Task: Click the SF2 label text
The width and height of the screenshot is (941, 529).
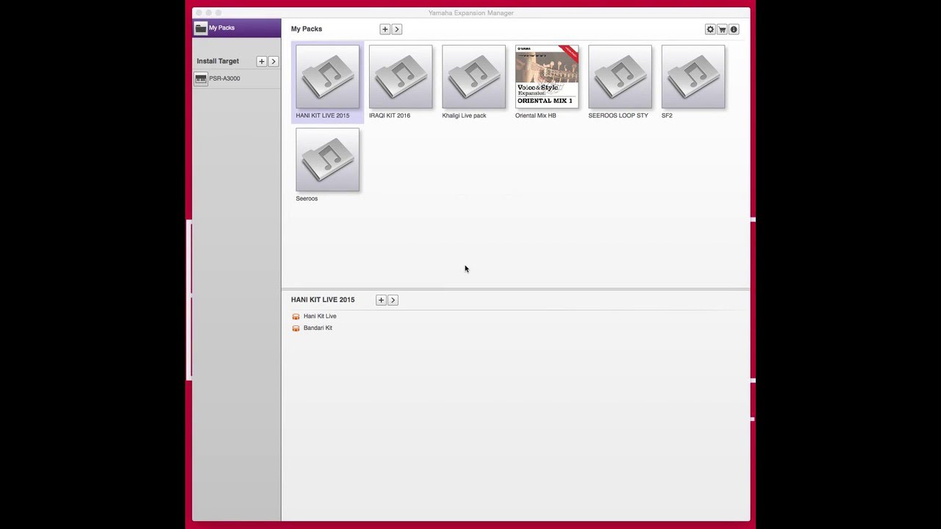Action: click(x=667, y=115)
